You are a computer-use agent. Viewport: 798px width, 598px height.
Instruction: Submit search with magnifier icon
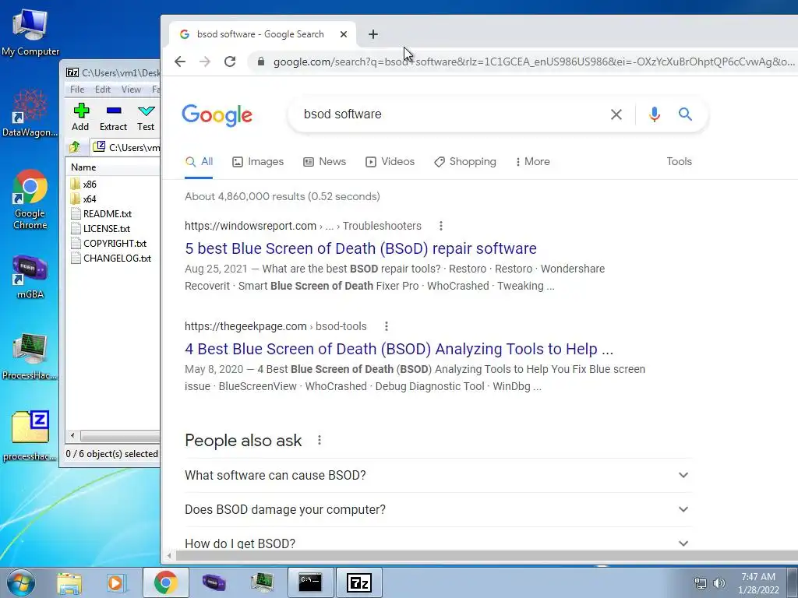click(685, 114)
